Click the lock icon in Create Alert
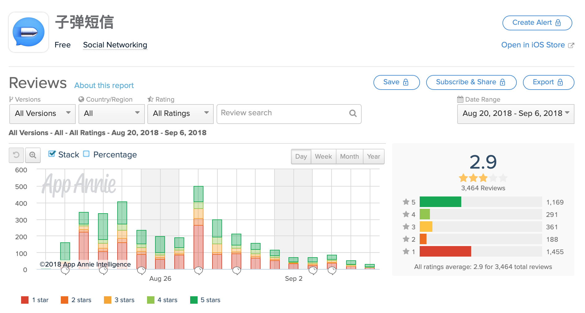Viewport: 585px width, 313px height. pyautogui.click(x=558, y=23)
